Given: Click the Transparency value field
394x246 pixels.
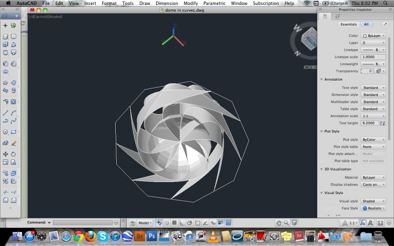Looking at the screenshot, I should point(367,71).
